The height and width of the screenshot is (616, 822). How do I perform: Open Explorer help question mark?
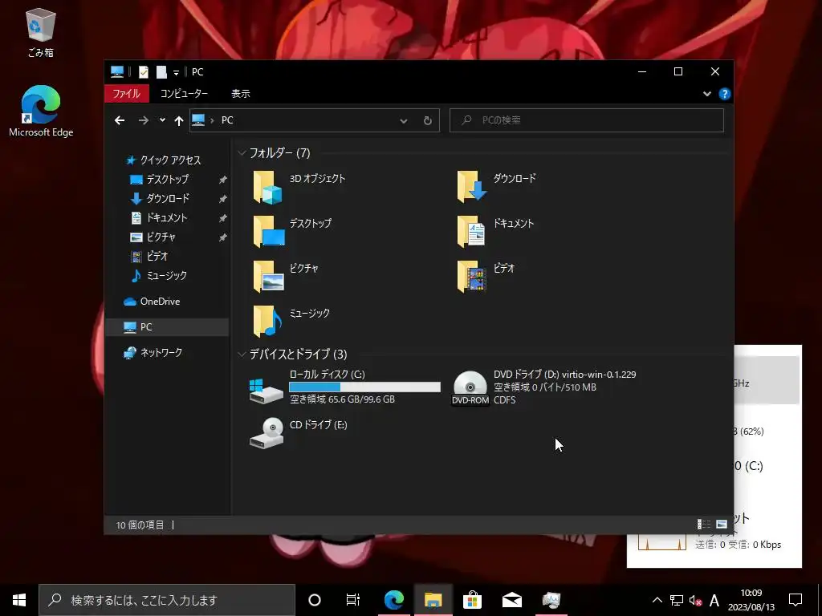coord(725,94)
